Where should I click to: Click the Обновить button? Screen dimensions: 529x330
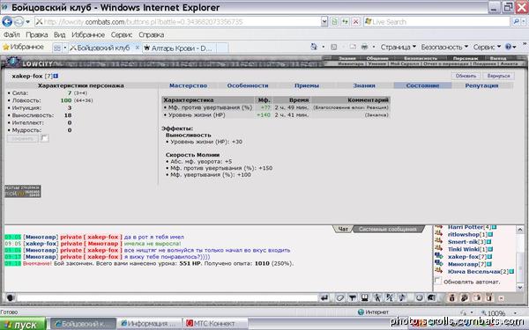[x=466, y=76]
